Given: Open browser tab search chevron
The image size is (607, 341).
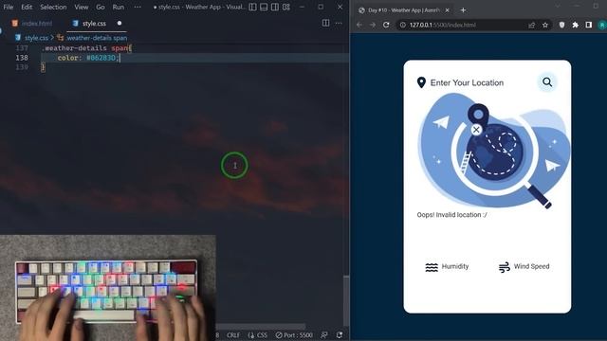Looking at the screenshot, I should tap(558, 6).
